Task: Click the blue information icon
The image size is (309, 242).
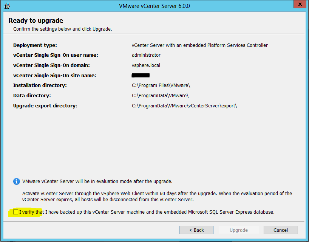Action: click(17, 181)
